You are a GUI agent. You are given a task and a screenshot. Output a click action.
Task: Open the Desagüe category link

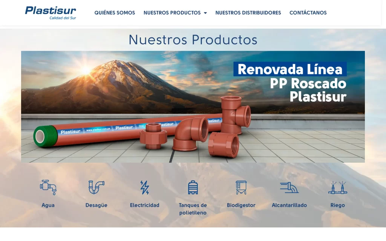(x=96, y=205)
